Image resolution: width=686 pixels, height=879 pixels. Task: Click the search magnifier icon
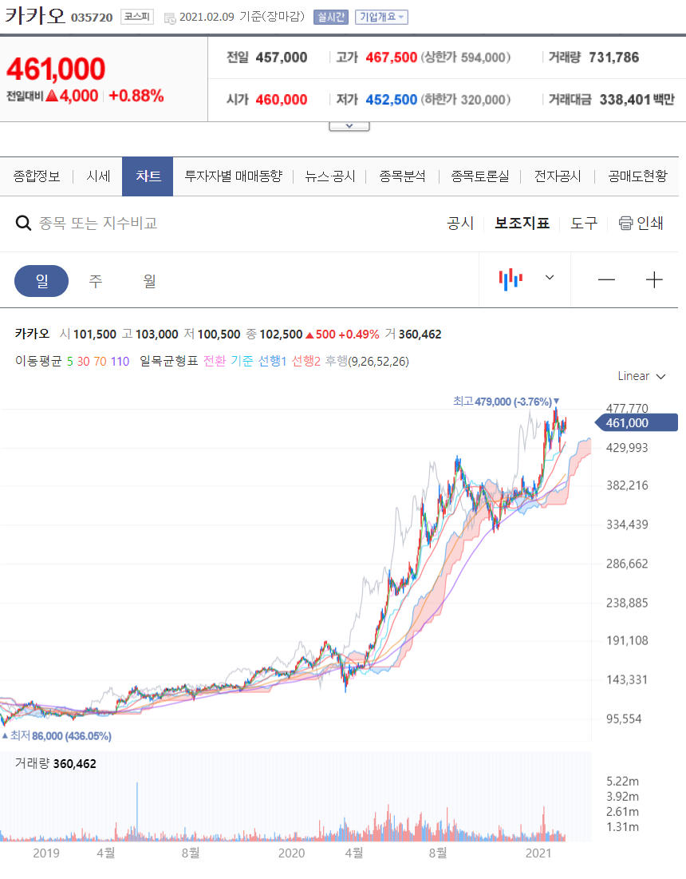coord(23,223)
